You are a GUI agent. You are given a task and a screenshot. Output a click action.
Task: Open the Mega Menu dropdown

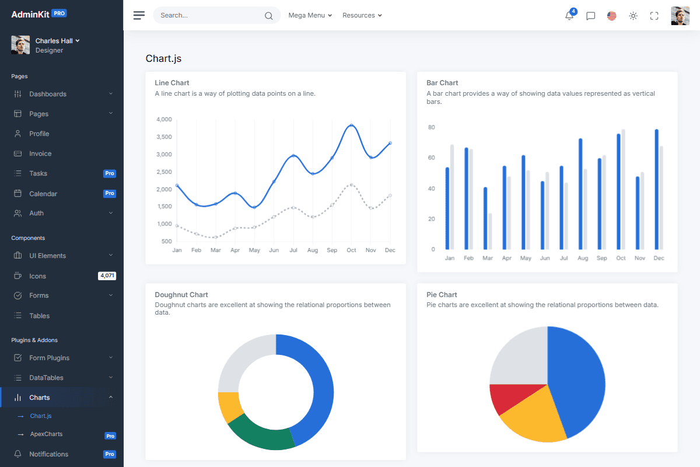(310, 15)
